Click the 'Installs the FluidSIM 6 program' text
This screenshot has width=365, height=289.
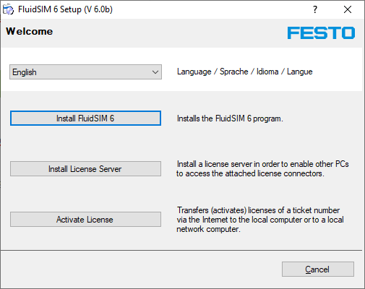230,118
